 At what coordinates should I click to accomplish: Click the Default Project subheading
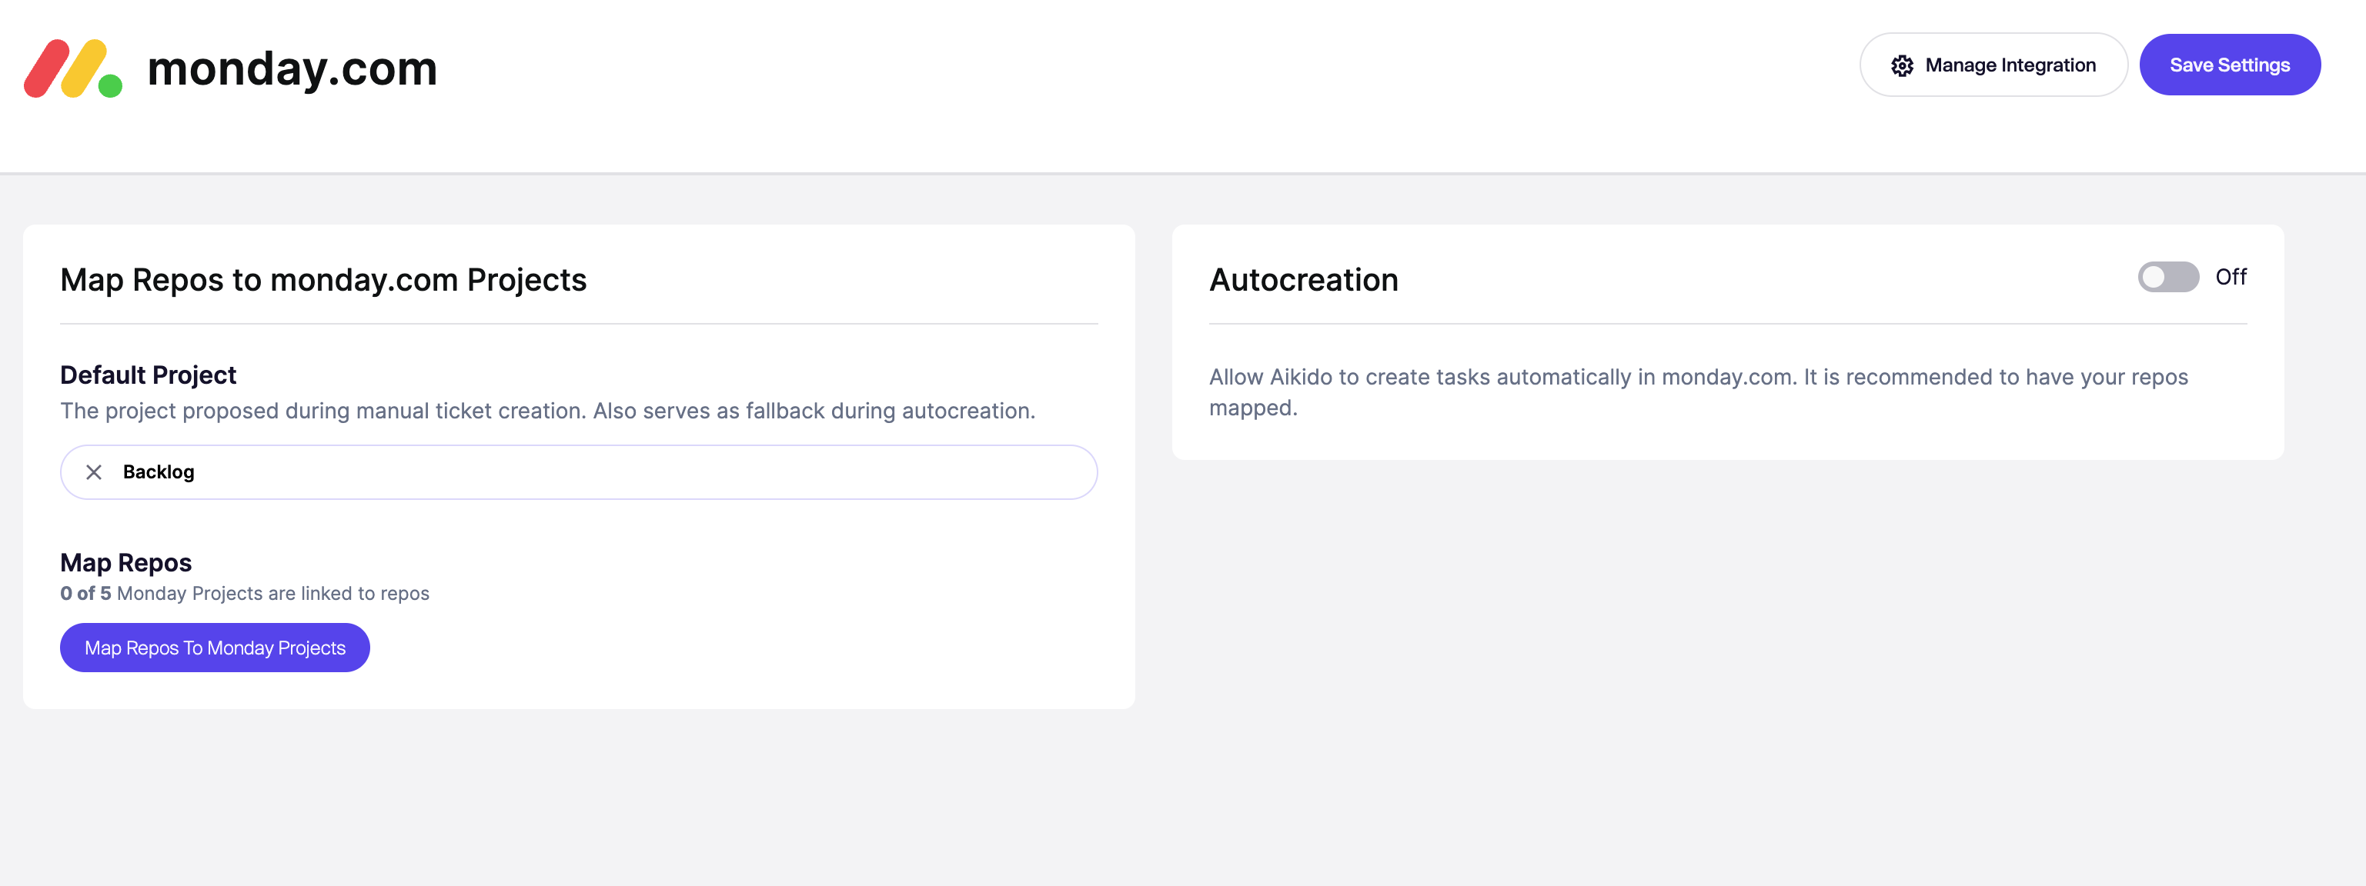click(148, 375)
